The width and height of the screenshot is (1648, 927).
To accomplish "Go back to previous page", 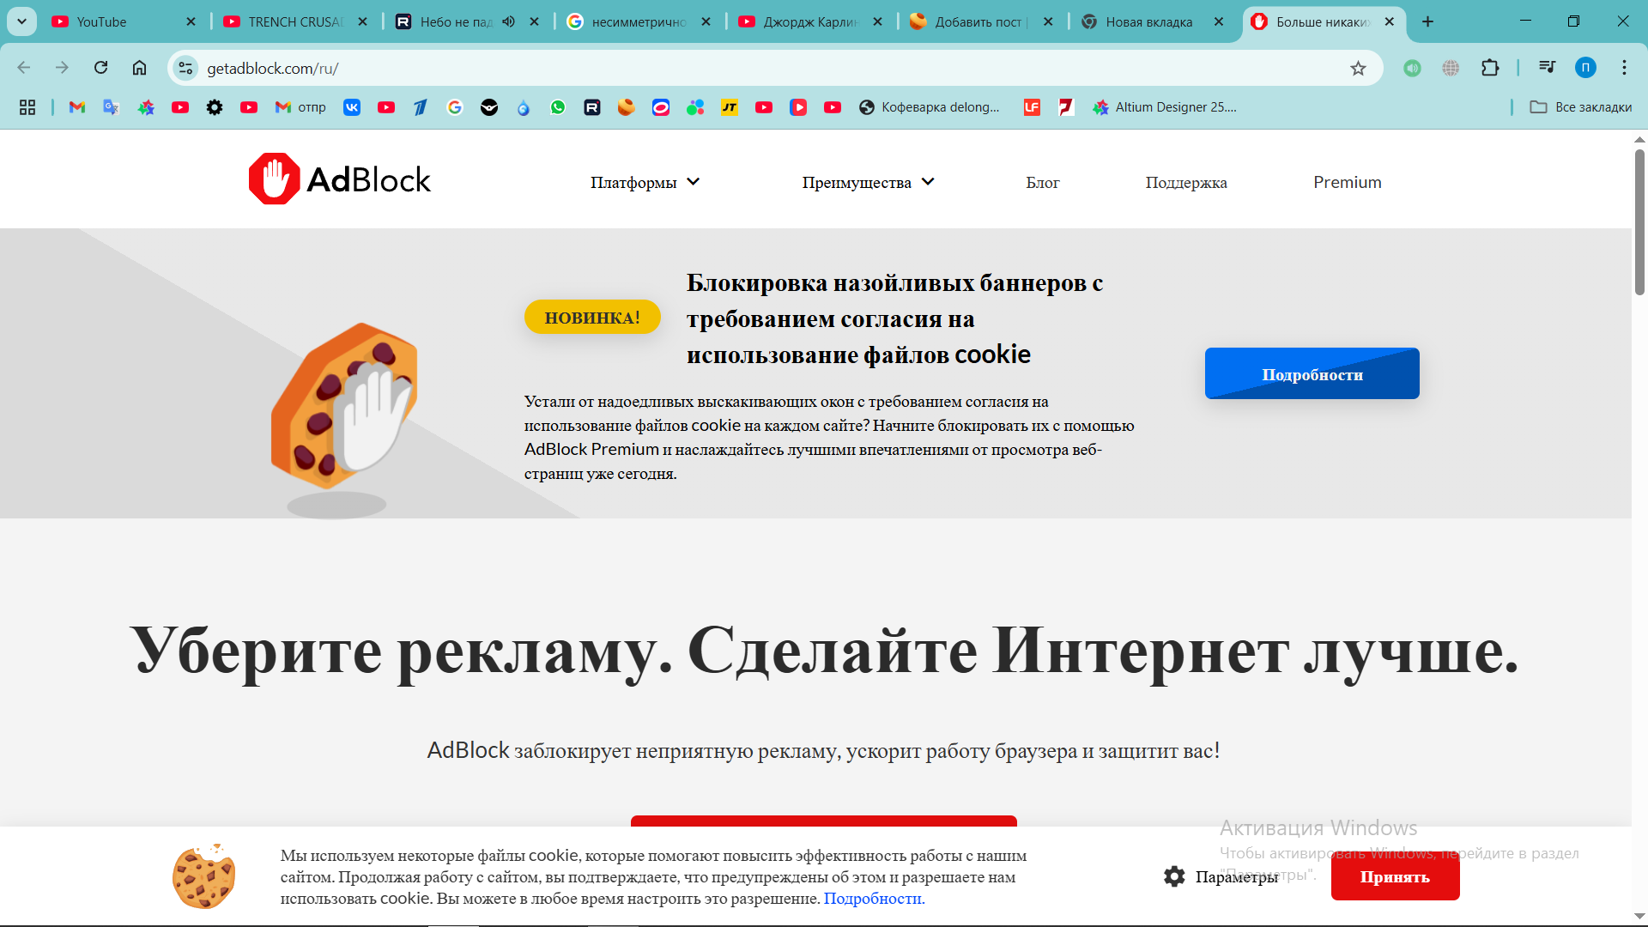I will pyautogui.click(x=24, y=68).
